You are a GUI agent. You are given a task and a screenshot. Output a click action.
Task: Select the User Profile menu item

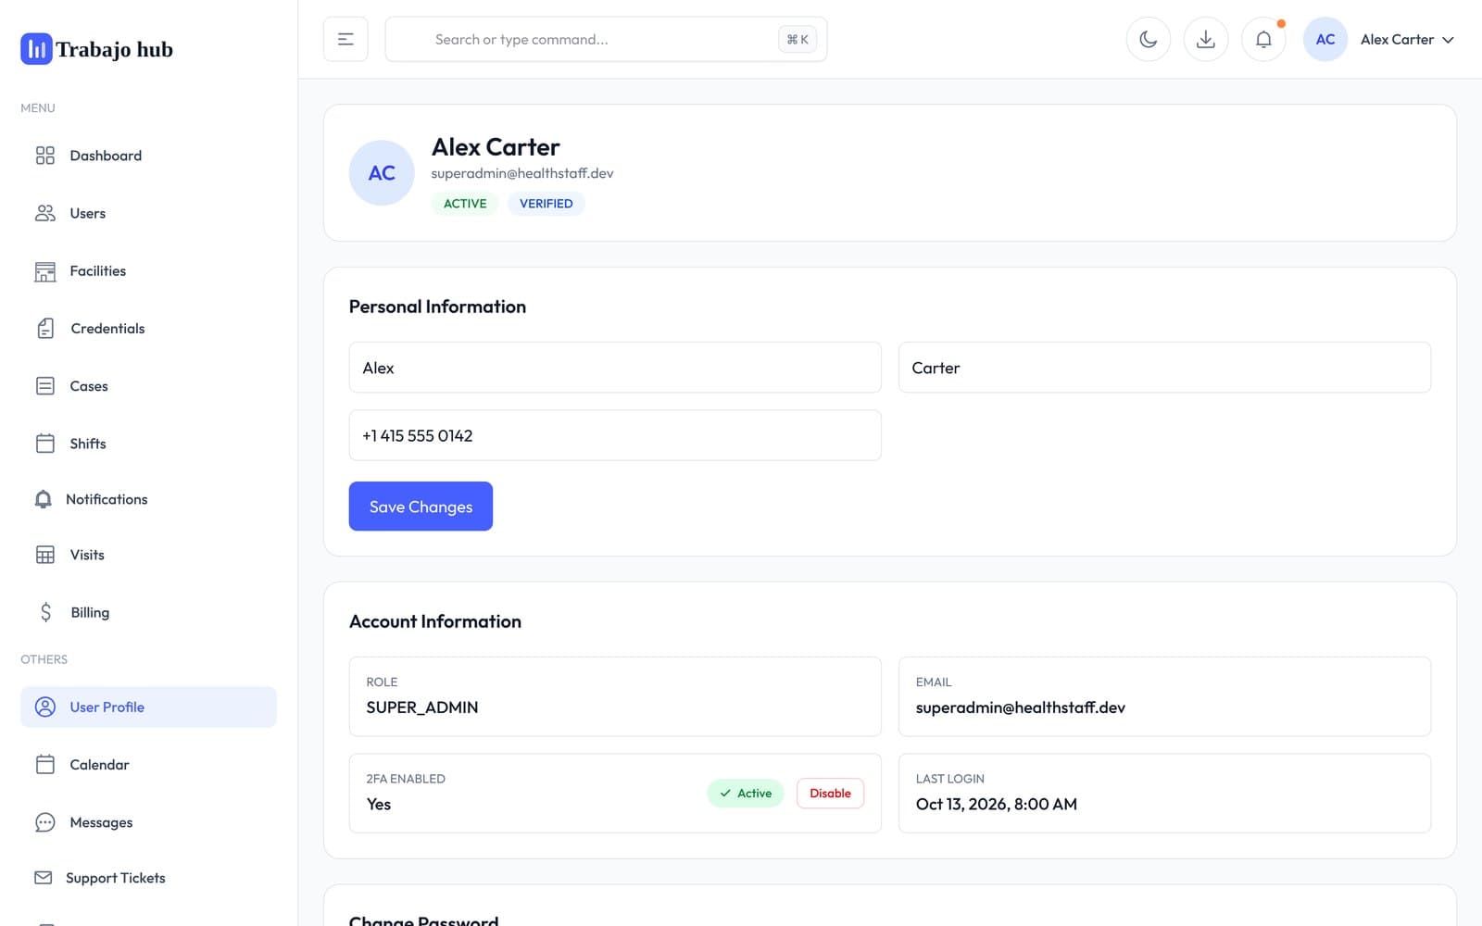[x=148, y=707]
